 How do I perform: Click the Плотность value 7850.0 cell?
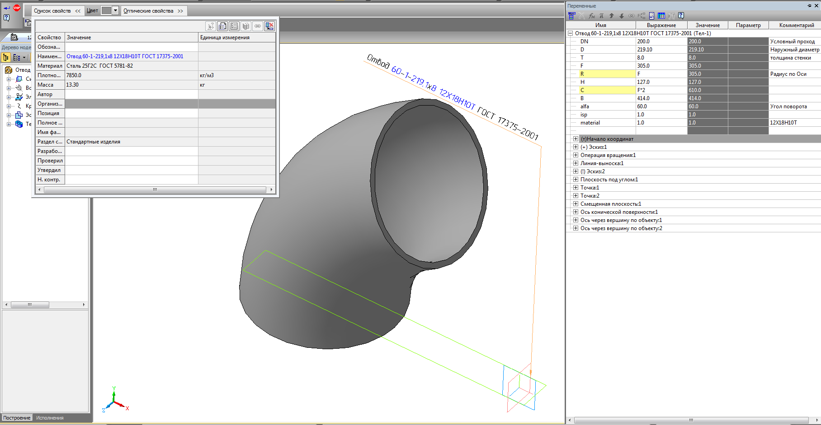click(x=132, y=75)
